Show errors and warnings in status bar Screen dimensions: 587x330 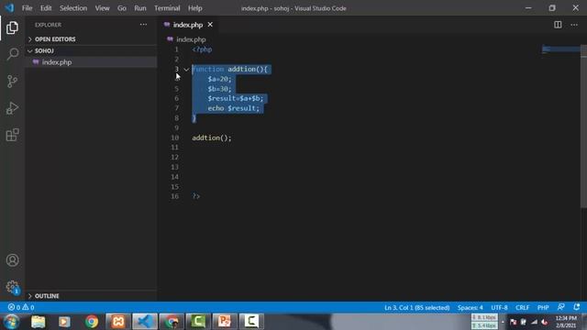[x=21, y=308]
